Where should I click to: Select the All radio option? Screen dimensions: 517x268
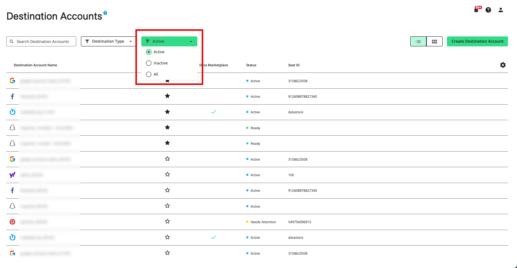[x=149, y=74]
